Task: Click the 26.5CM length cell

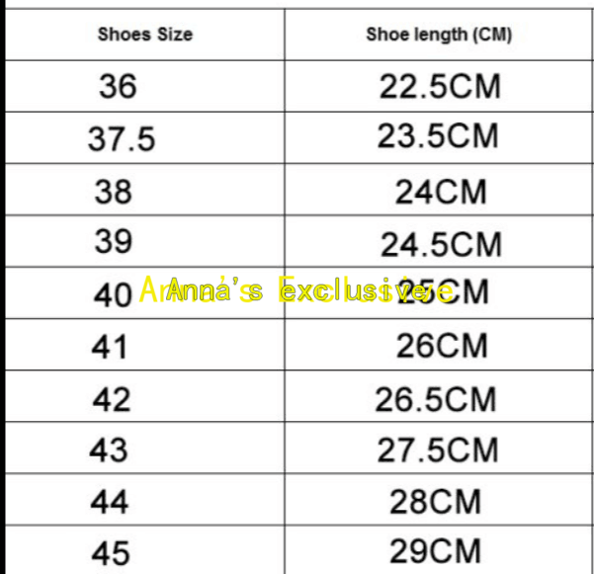Action: click(x=436, y=399)
